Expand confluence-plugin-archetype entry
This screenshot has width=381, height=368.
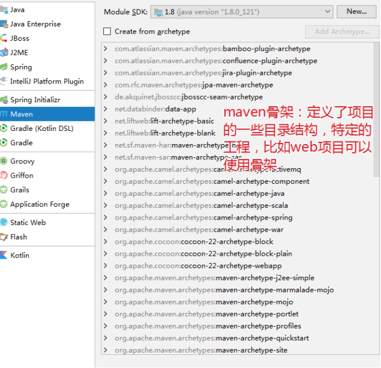(x=106, y=61)
